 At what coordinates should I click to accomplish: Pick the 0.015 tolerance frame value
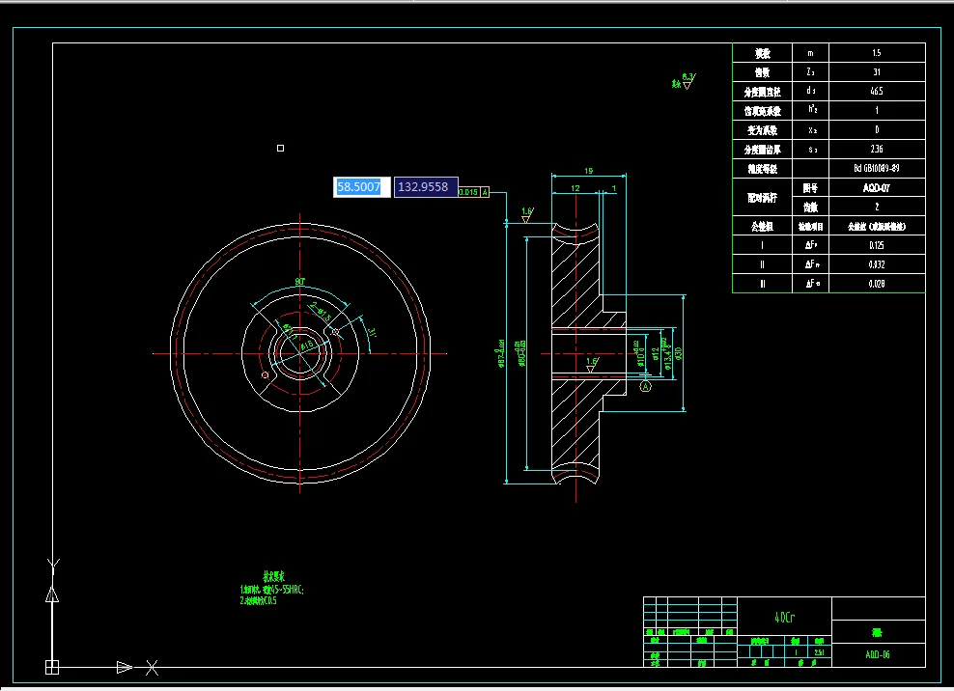[x=468, y=192]
